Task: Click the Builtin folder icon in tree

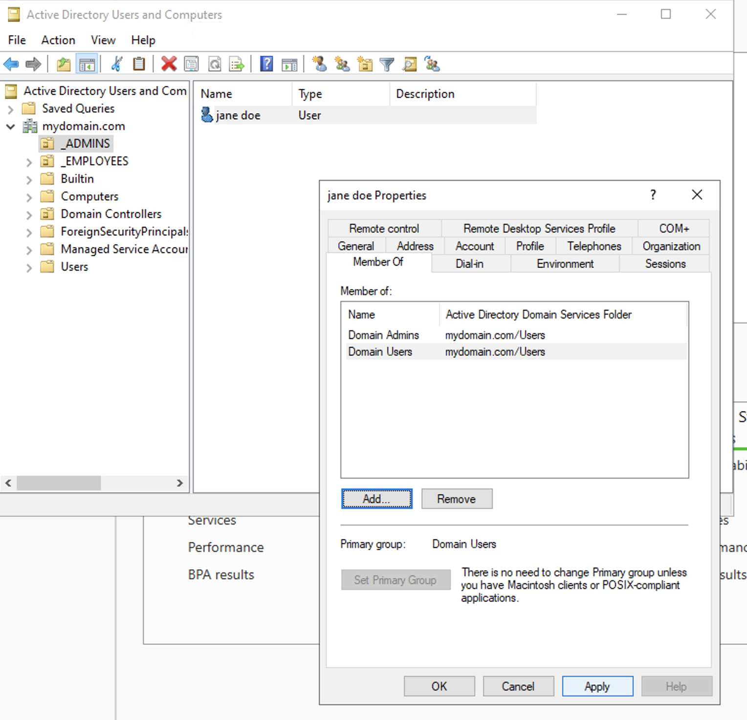Action: (47, 179)
